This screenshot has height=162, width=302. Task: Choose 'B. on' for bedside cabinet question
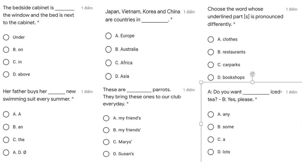tap(6, 50)
